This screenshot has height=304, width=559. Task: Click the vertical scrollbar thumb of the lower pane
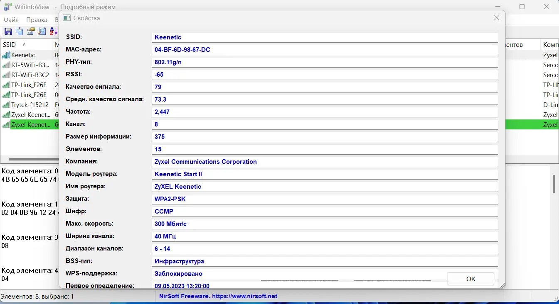pyautogui.click(x=554, y=184)
